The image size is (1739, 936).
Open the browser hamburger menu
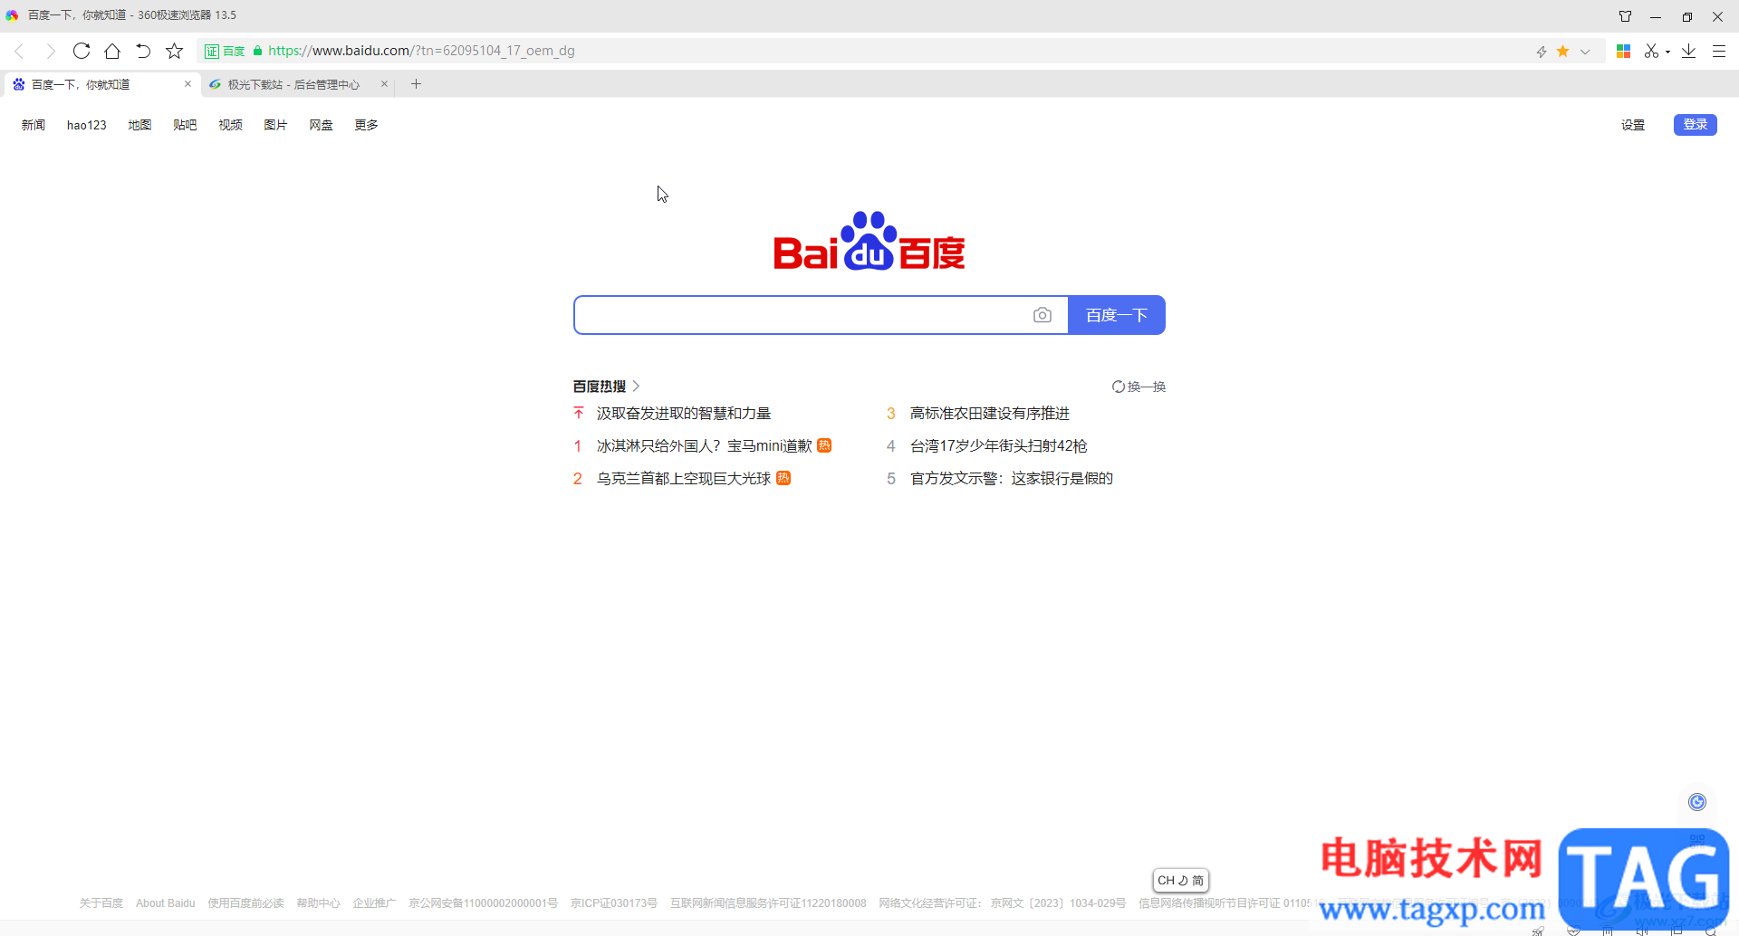pos(1718,51)
